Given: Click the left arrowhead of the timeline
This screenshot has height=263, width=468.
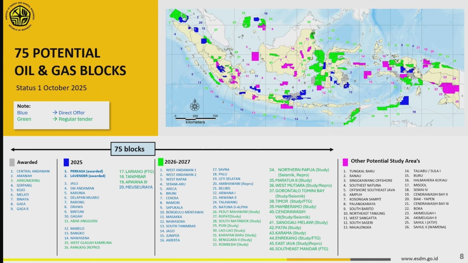Looking at the screenshot, I should pos(13,150).
